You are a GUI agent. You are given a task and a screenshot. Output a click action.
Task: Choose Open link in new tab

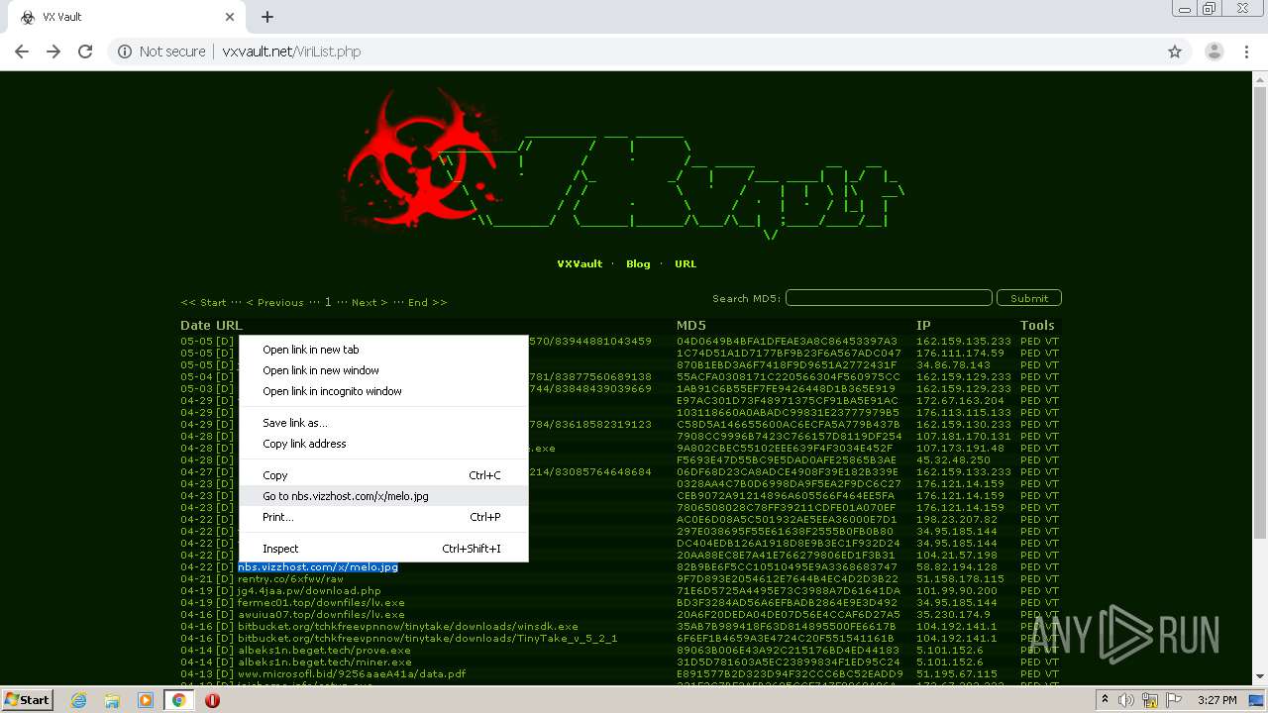[x=383, y=350]
